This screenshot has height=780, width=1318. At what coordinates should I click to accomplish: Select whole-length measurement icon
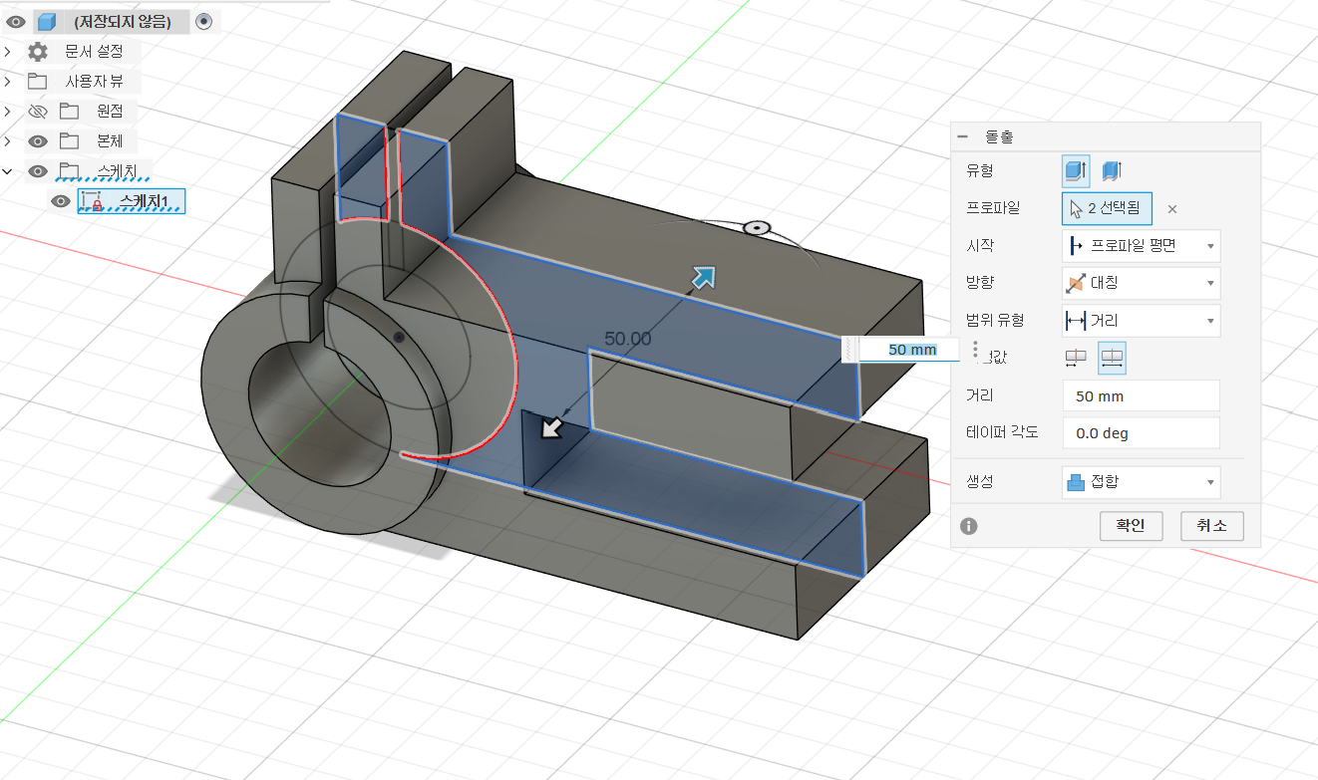pyautogui.click(x=1113, y=358)
